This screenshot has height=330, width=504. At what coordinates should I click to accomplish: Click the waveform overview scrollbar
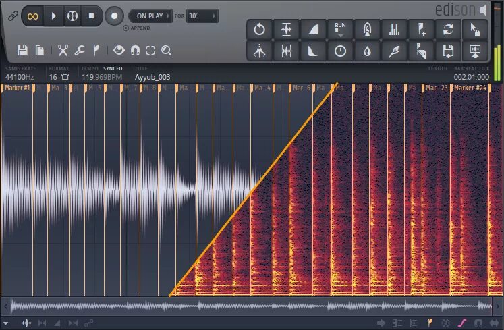tap(252, 306)
